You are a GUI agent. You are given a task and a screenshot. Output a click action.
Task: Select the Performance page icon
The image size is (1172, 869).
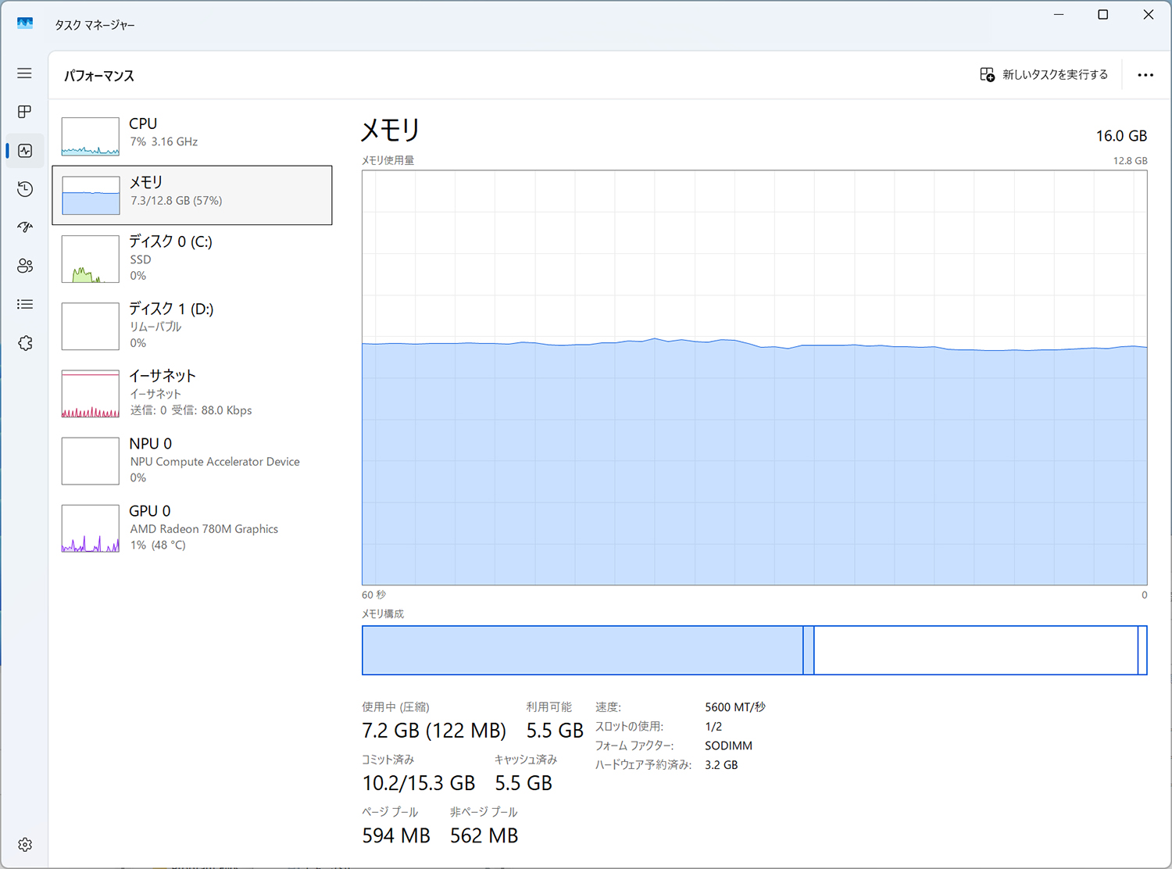coord(25,151)
